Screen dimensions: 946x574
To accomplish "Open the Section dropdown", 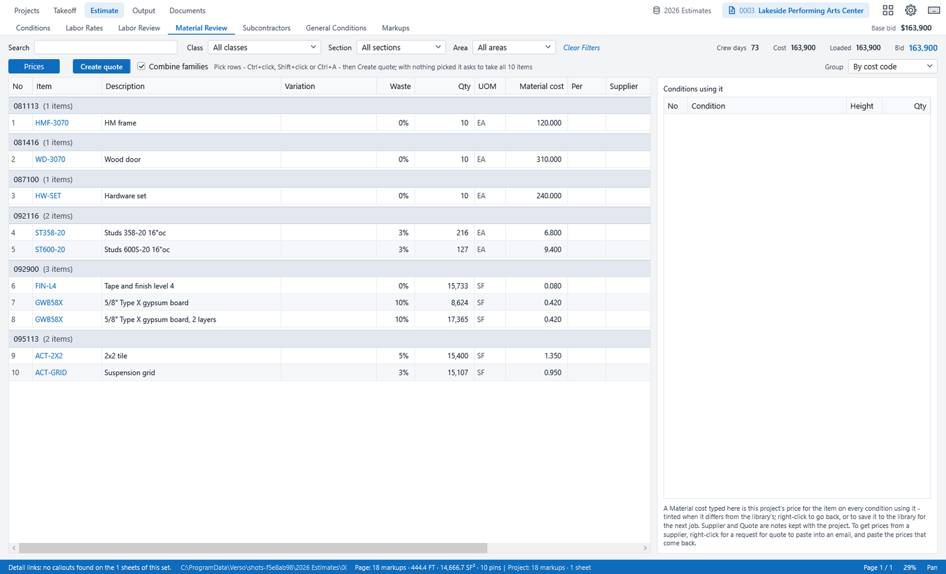I will pyautogui.click(x=401, y=47).
